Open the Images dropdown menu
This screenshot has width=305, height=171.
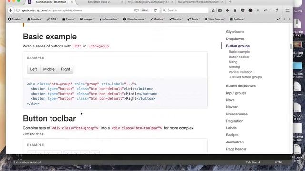coord(87,19)
